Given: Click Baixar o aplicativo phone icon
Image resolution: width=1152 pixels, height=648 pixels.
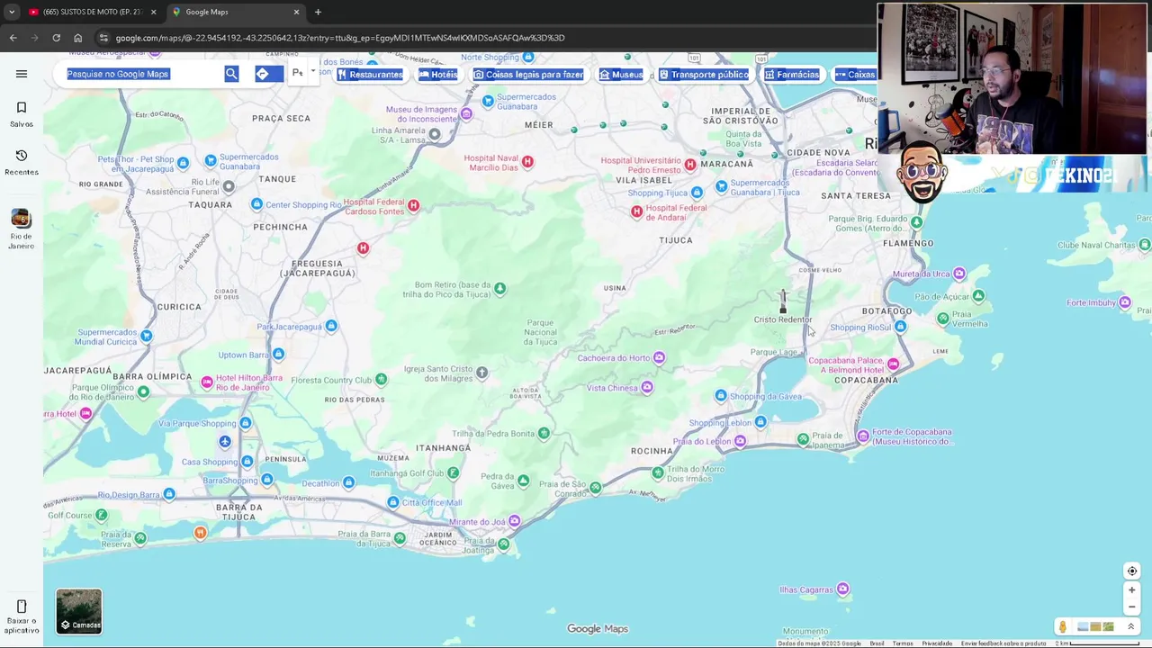Looking at the screenshot, I should [22, 607].
